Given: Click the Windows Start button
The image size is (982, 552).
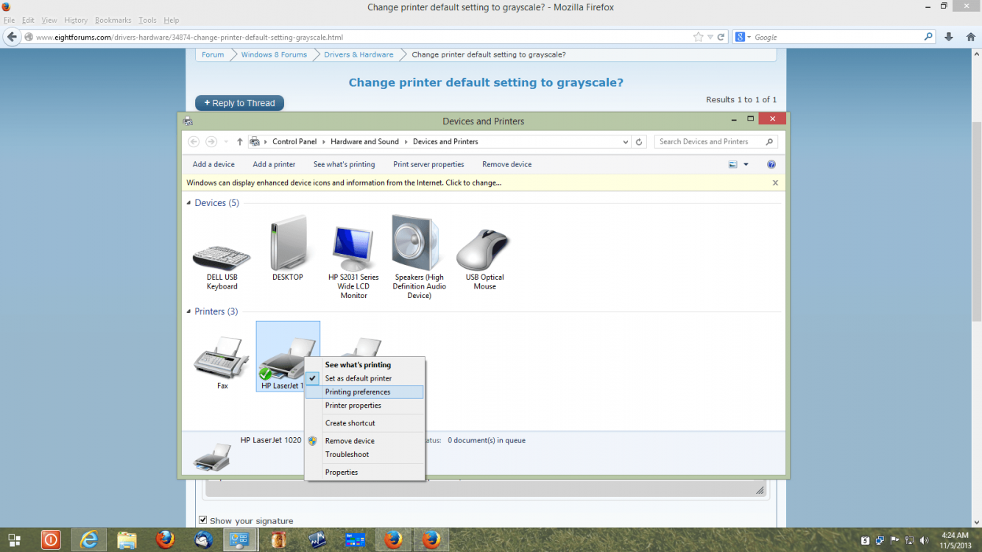Looking at the screenshot, I should pyautogui.click(x=14, y=540).
